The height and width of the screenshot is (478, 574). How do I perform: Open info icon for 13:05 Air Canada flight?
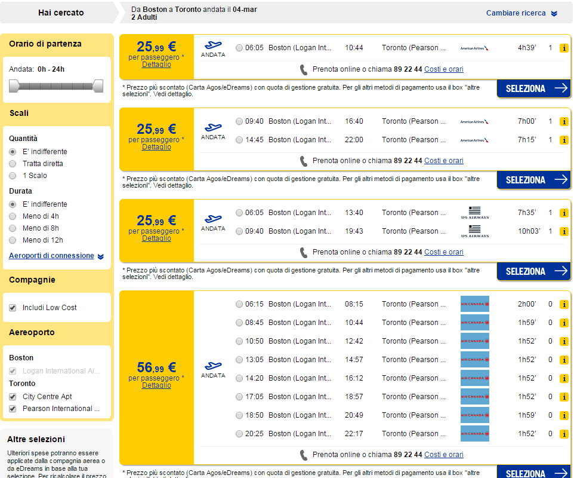[564, 360]
